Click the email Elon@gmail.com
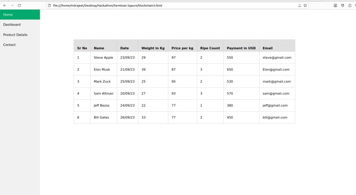Screen dimensions: 356x195 click(x=276, y=70)
